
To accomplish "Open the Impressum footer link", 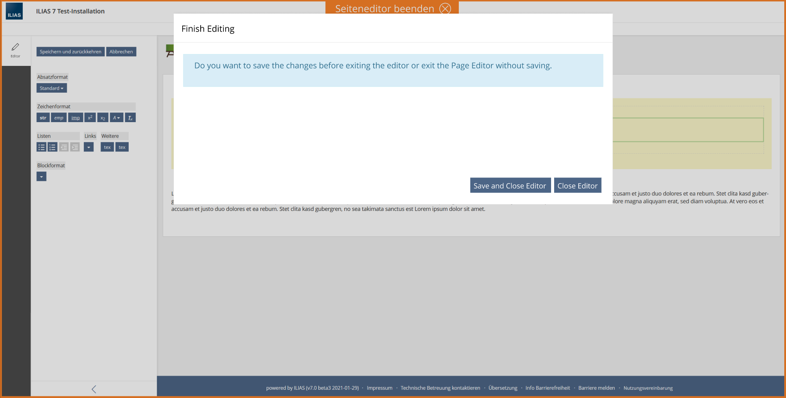I will 380,388.
